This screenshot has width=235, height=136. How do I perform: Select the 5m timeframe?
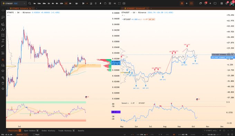(x=35, y=3)
